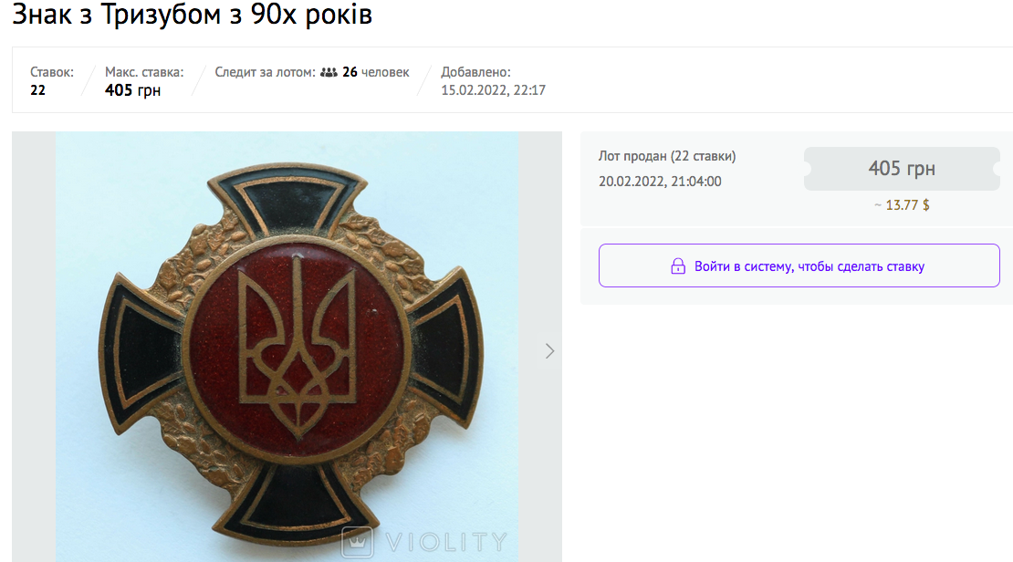Click the 'Макс. ставка' 405 грн value
This screenshot has width=1013, height=562.
(x=132, y=89)
